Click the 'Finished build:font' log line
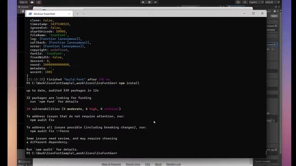The width and height of the screenshot is (296, 166). coord(68,79)
